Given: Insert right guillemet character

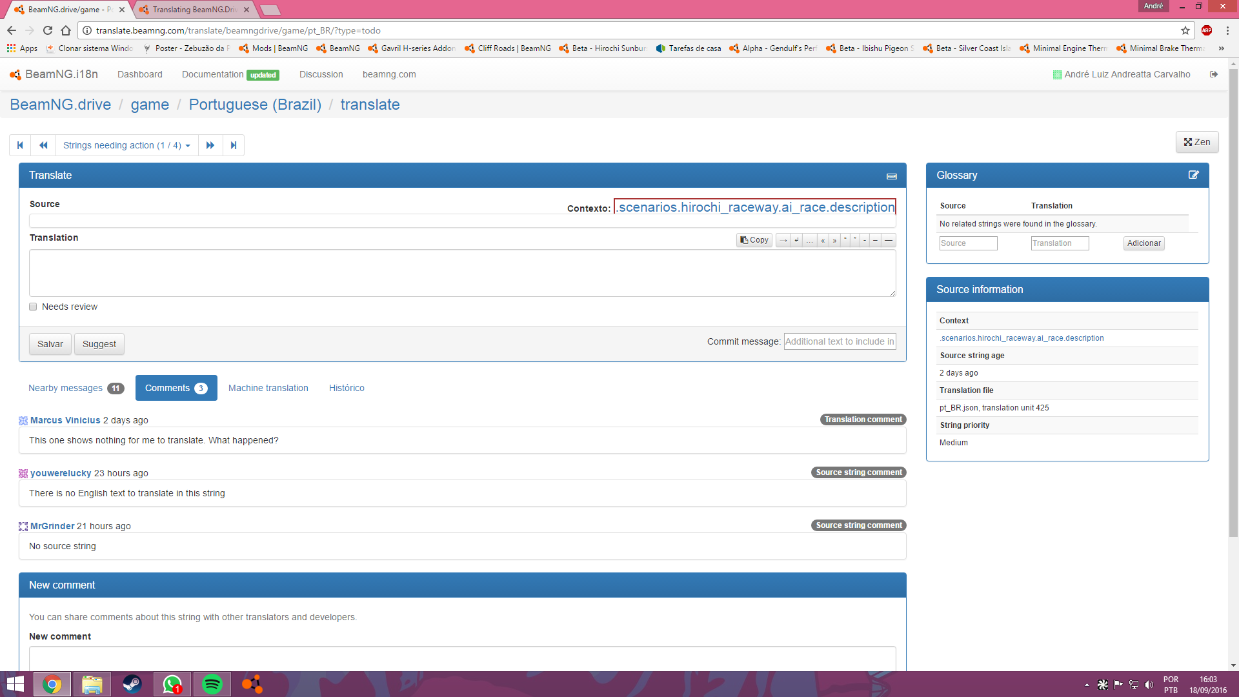Looking at the screenshot, I should pyautogui.click(x=834, y=240).
